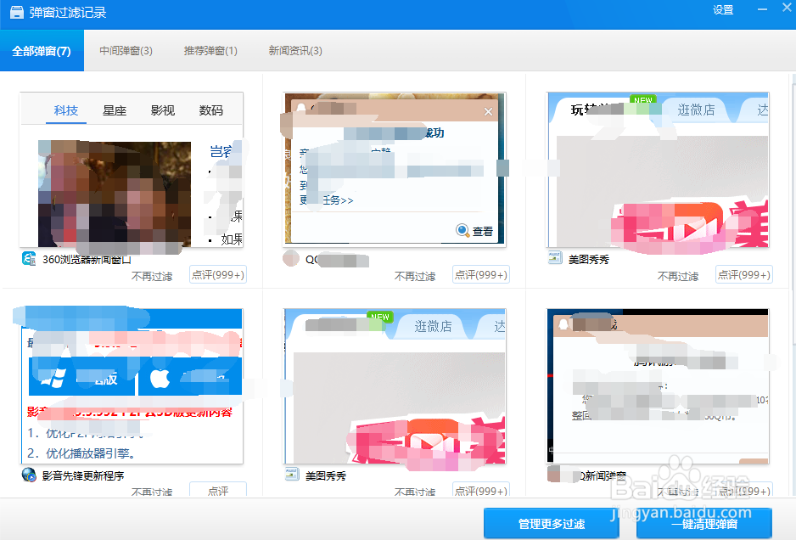Image resolution: width=796 pixels, height=540 pixels.
Task: Select the 星座 tab in the news preview
Action: pos(114,110)
